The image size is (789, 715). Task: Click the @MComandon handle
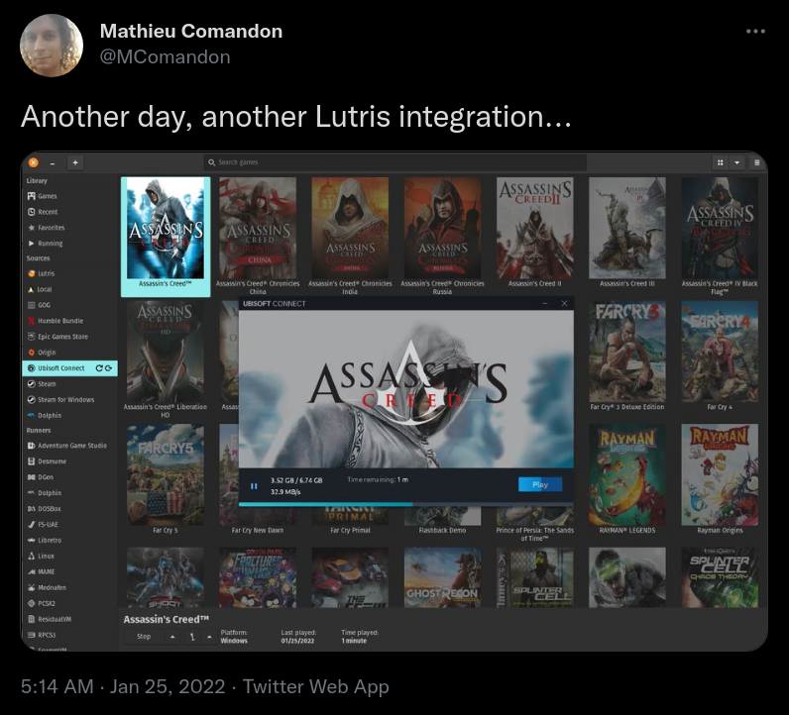click(166, 57)
